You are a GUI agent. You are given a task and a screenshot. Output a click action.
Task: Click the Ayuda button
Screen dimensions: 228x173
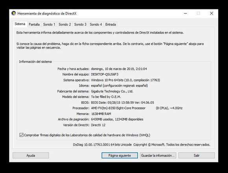(31, 155)
